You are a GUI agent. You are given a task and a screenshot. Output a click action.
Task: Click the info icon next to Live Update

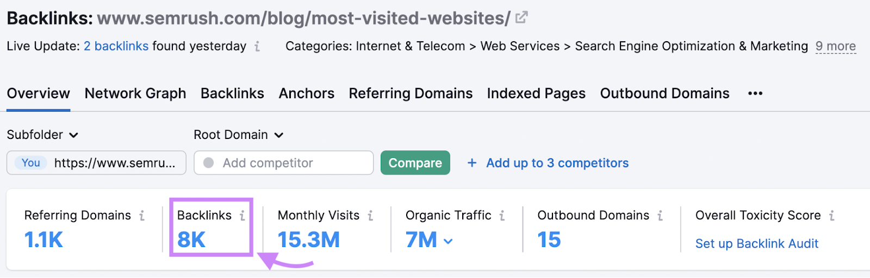pyautogui.click(x=257, y=47)
